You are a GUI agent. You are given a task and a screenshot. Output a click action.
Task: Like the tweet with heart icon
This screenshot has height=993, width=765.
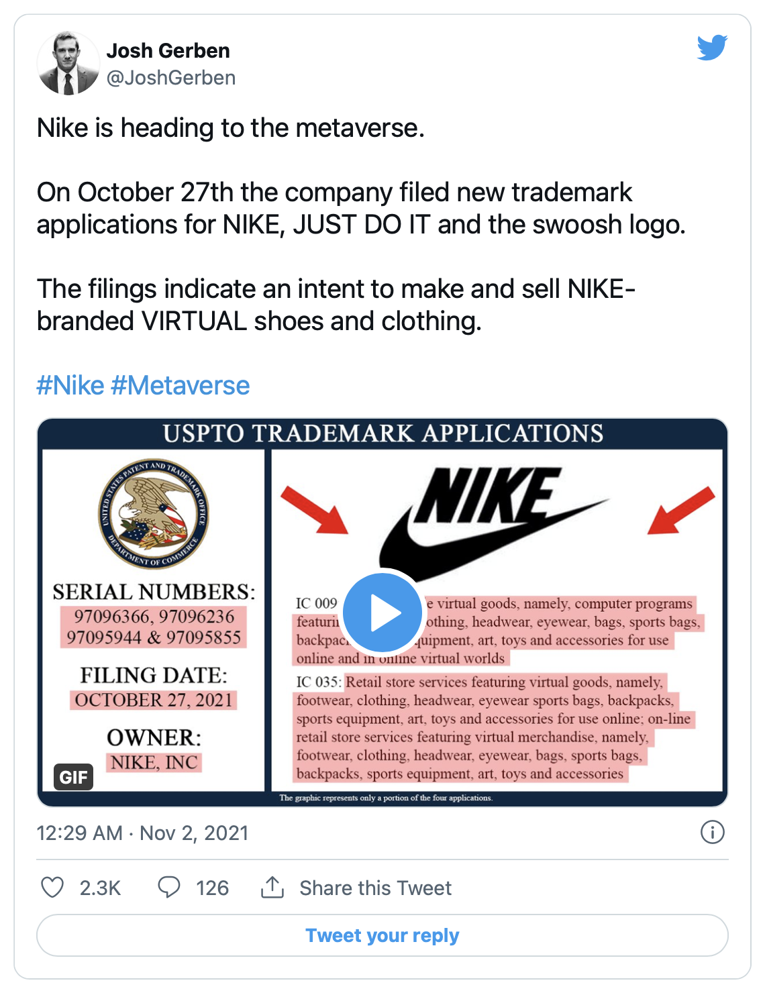click(x=52, y=887)
